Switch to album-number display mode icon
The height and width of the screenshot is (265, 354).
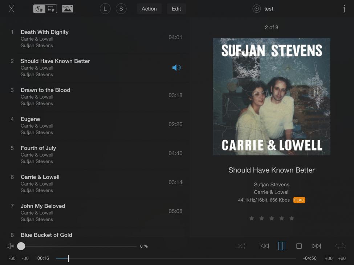pyautogui.click(x=39, y=9)
